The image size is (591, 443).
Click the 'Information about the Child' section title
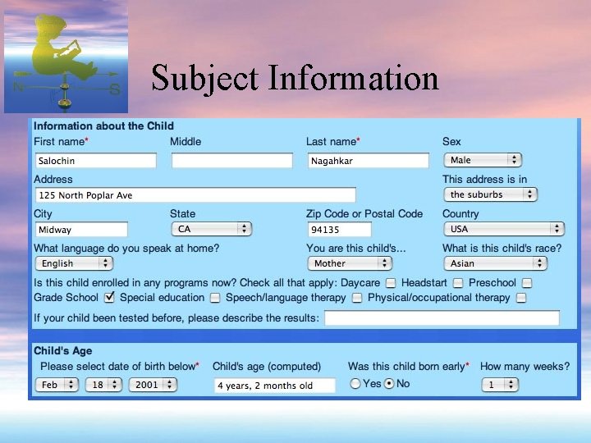point(103,126)
